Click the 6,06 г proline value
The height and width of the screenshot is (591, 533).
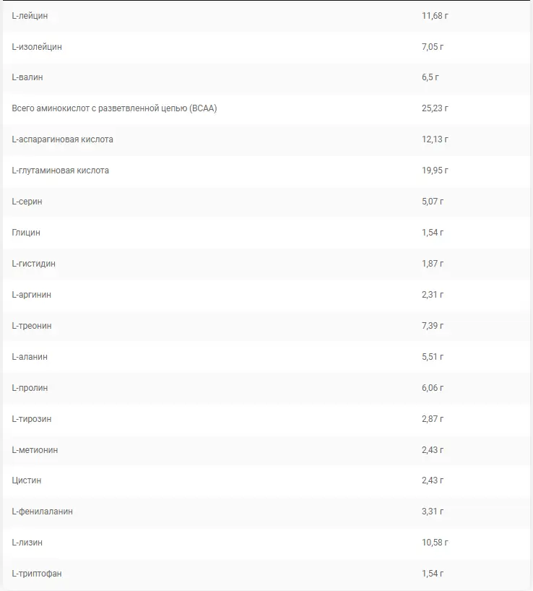coord(433,388)
